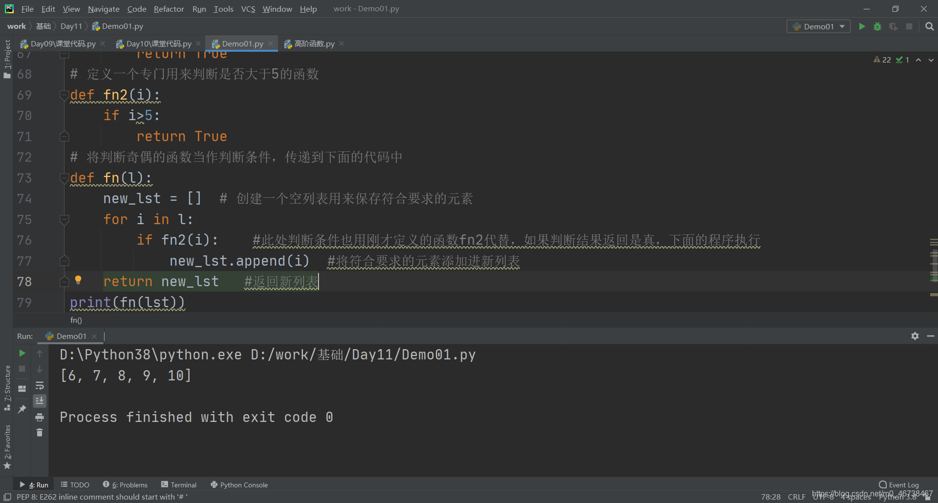This screenshot has height=503, width=938.
Task: Open the Python Console tool window
Action: pyautogui.click(x=239, y=484)
